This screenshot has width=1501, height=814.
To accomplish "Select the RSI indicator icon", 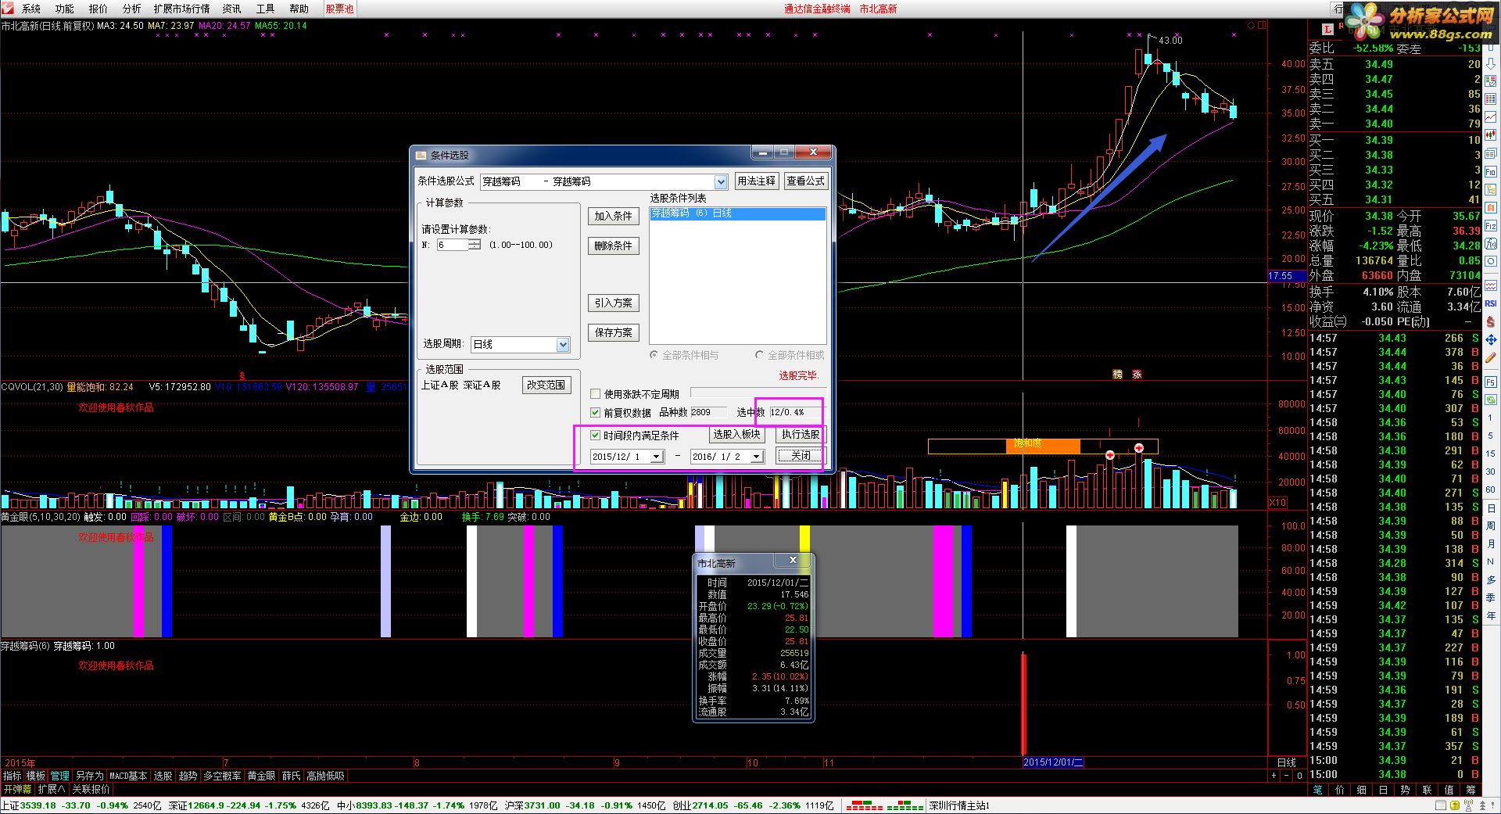I will pos(1491,303).
